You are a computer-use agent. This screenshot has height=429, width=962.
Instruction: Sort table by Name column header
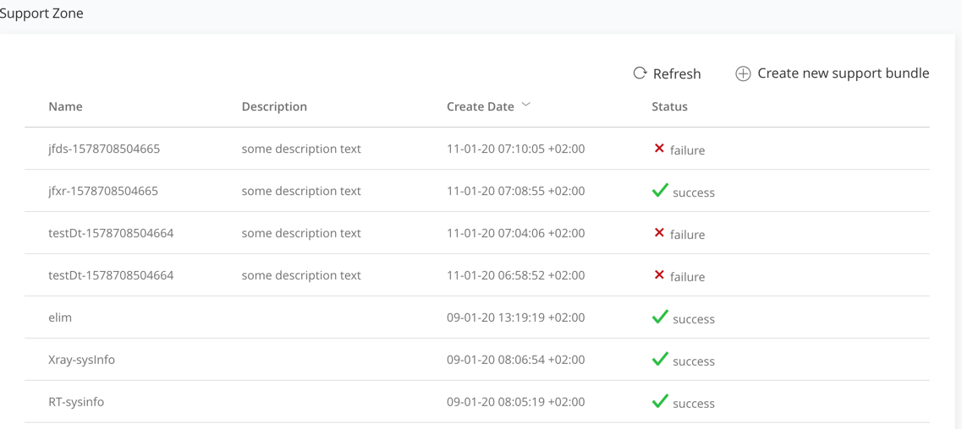(65, 106)
